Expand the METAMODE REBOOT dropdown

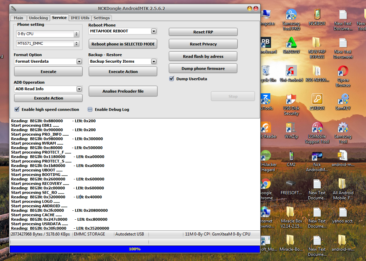tap(154, 31)
